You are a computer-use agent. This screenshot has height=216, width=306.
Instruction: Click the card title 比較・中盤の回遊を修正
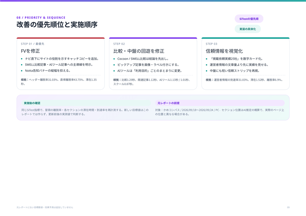[x=139, y=51]
